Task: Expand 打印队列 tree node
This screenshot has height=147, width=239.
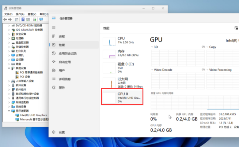Action: [x=9, y=51]
